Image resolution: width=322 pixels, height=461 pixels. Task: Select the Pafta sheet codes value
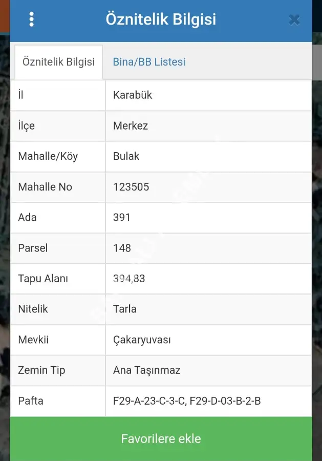(x=187, y=401)
